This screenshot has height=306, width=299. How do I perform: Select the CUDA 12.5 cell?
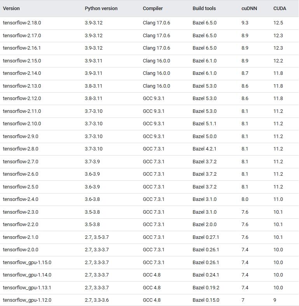tap(278, 23)
